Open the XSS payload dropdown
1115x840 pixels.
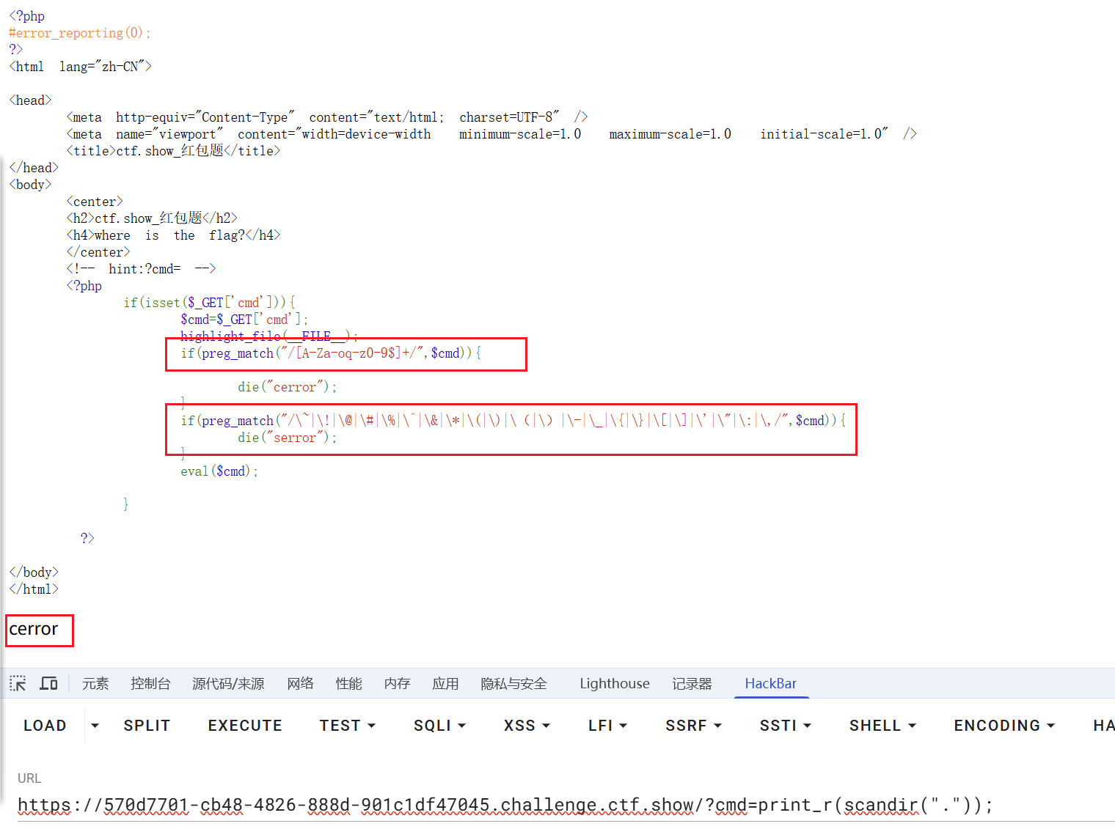click(527, 726)
